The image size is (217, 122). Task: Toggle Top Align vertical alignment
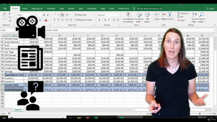coord(55,15)
